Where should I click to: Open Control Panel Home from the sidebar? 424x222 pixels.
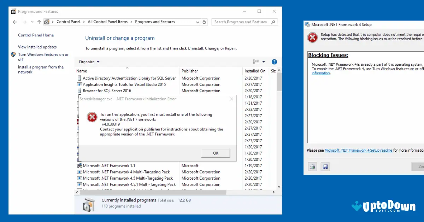pyautogui.click(x=36, y=35)
